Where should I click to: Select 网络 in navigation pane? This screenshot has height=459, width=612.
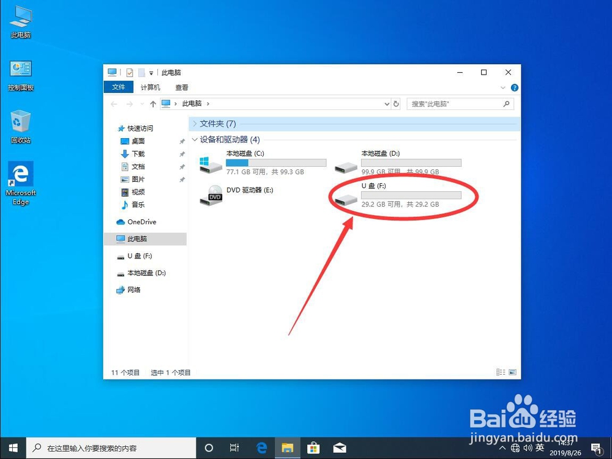pos(129,290)
